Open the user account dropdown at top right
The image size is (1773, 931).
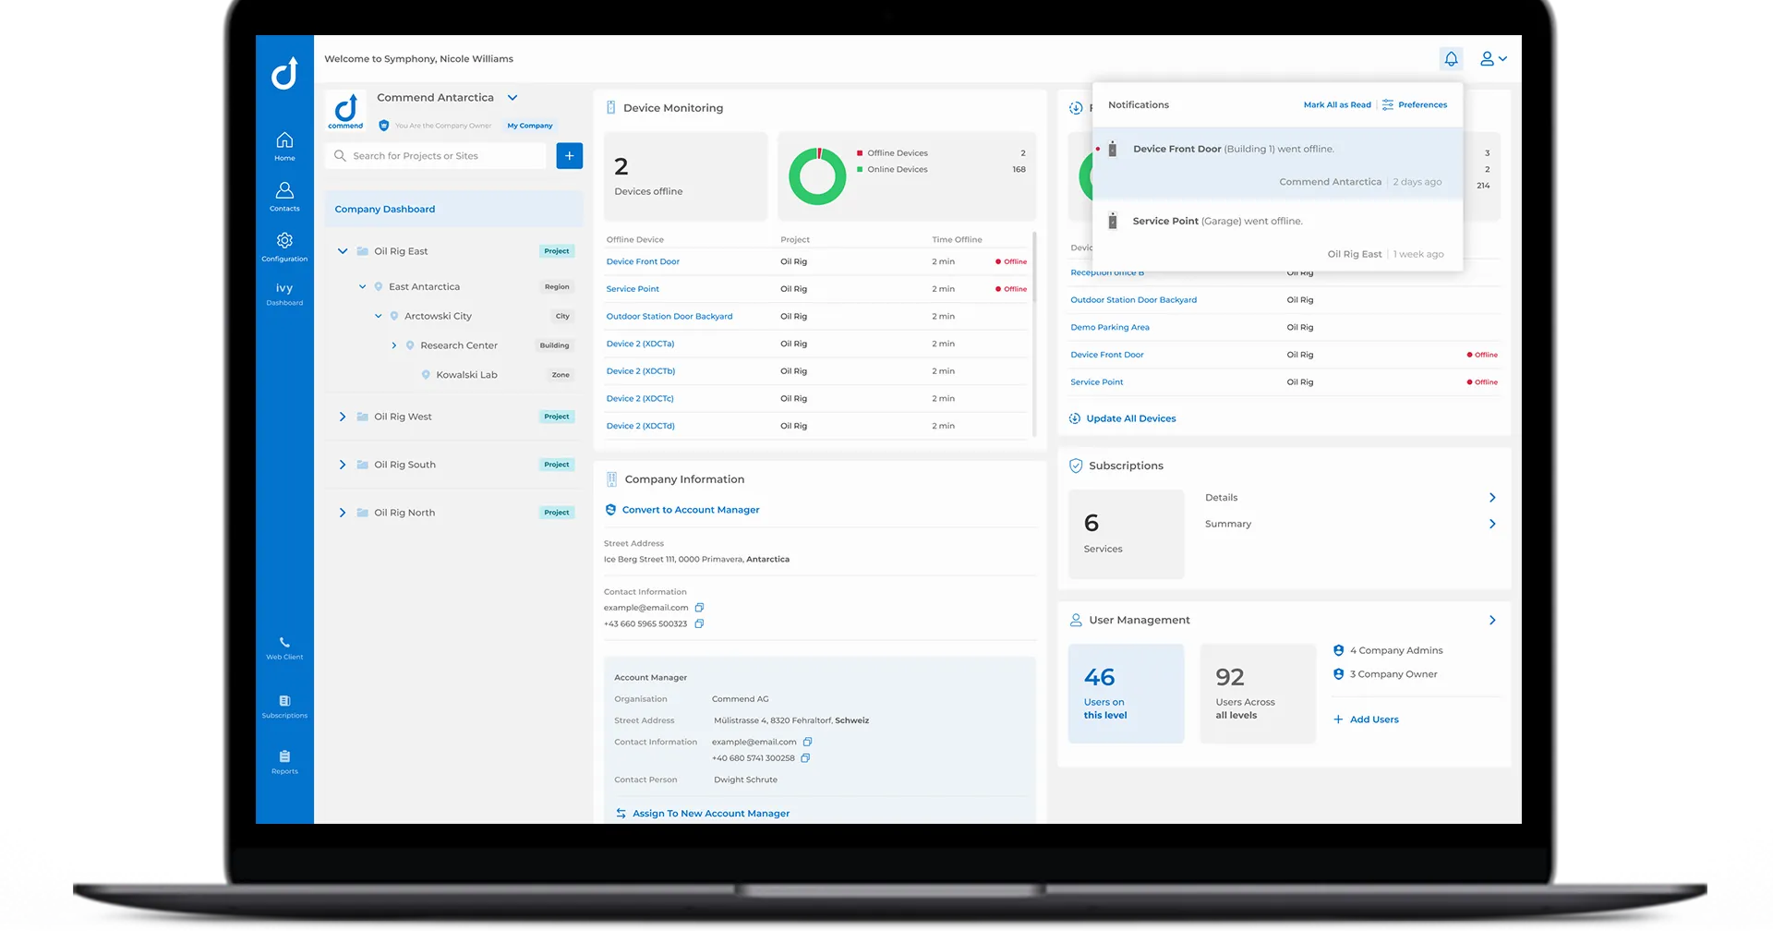1494,58
